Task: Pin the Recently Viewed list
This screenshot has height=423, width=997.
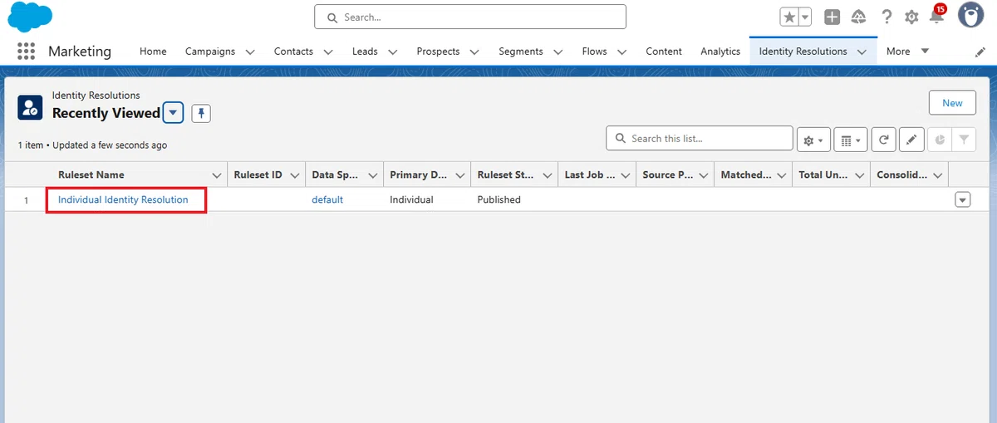Action: tap(201, 113)
